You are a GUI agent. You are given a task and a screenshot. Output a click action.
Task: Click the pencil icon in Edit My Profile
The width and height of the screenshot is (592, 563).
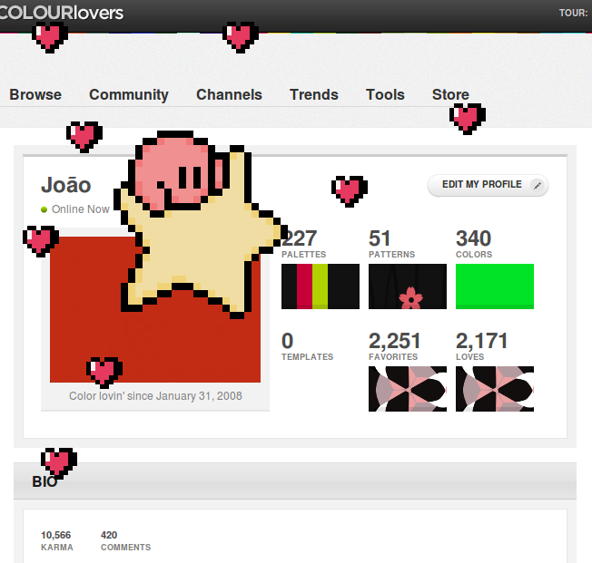pyautogui.click(x=538, y=185)
